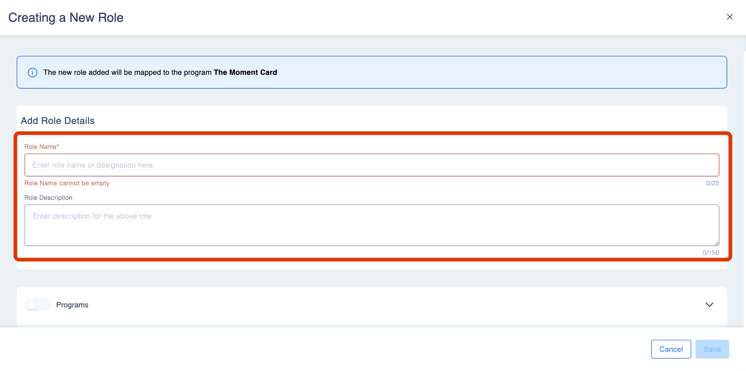Click the Role Description field label
The width and height of the screenshot is (746, 371).
click(48, 198)
